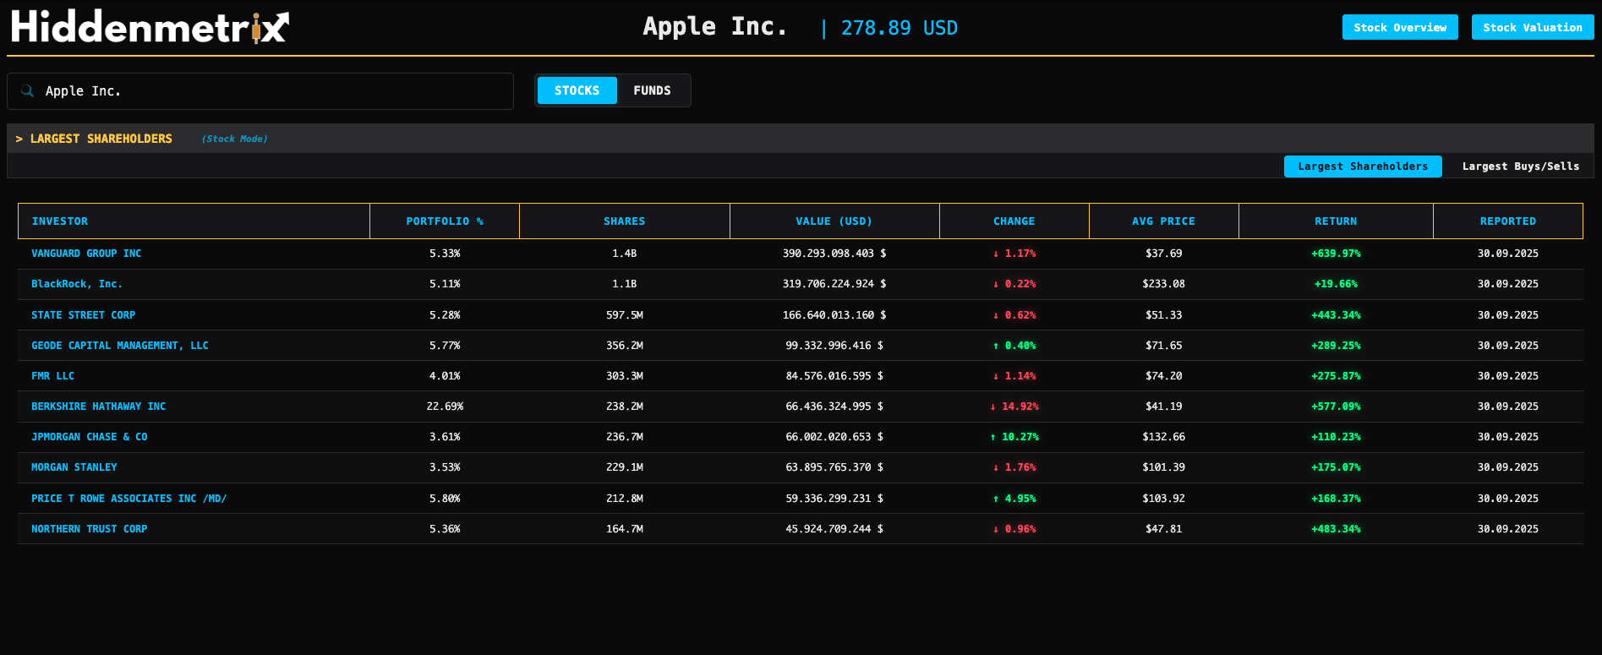
Task: Open the Northern Trust Corp investor link
Action: (x=89, y=529)
